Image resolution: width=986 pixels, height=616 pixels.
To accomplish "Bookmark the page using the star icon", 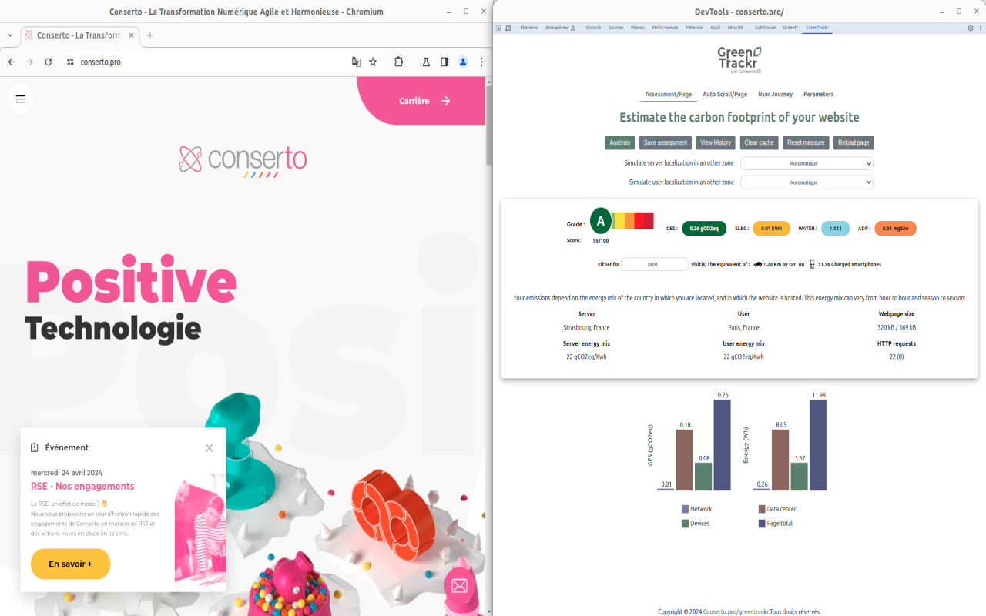I will click(373, 62).
